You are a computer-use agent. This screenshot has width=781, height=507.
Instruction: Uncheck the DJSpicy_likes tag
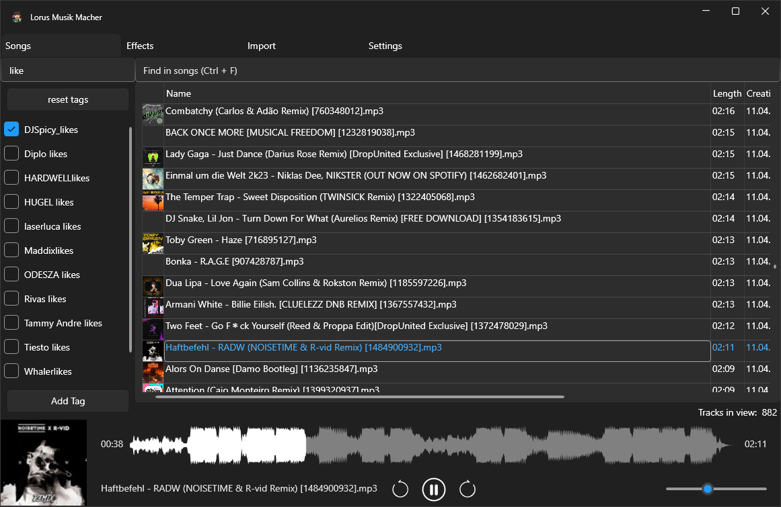[x=11, y=130]
